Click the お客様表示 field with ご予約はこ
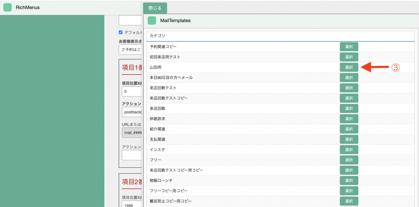419x207 pixels. pyautogui.click(x=130, y=49)
